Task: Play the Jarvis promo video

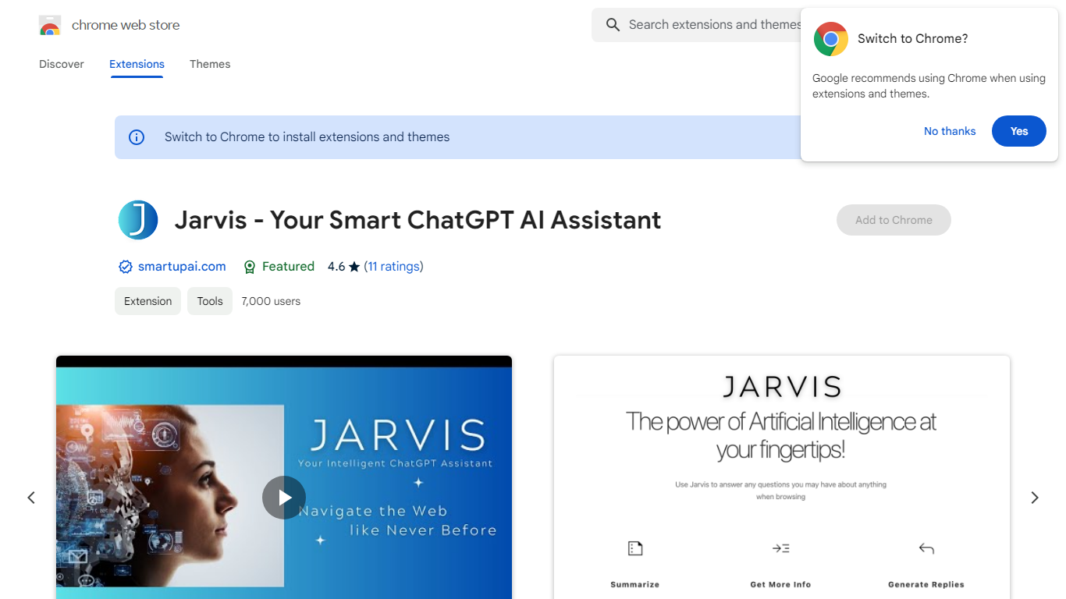Action: pyautogui.click(x=283, y=498)
